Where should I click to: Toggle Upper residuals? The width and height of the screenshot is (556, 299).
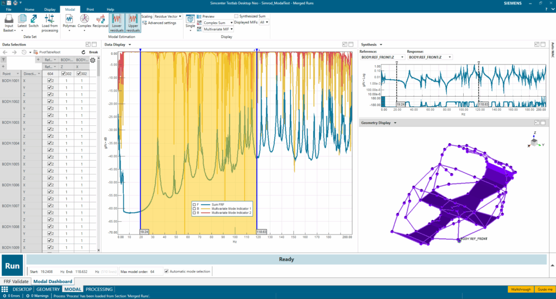pyautogui.click(x=133, y=23)
